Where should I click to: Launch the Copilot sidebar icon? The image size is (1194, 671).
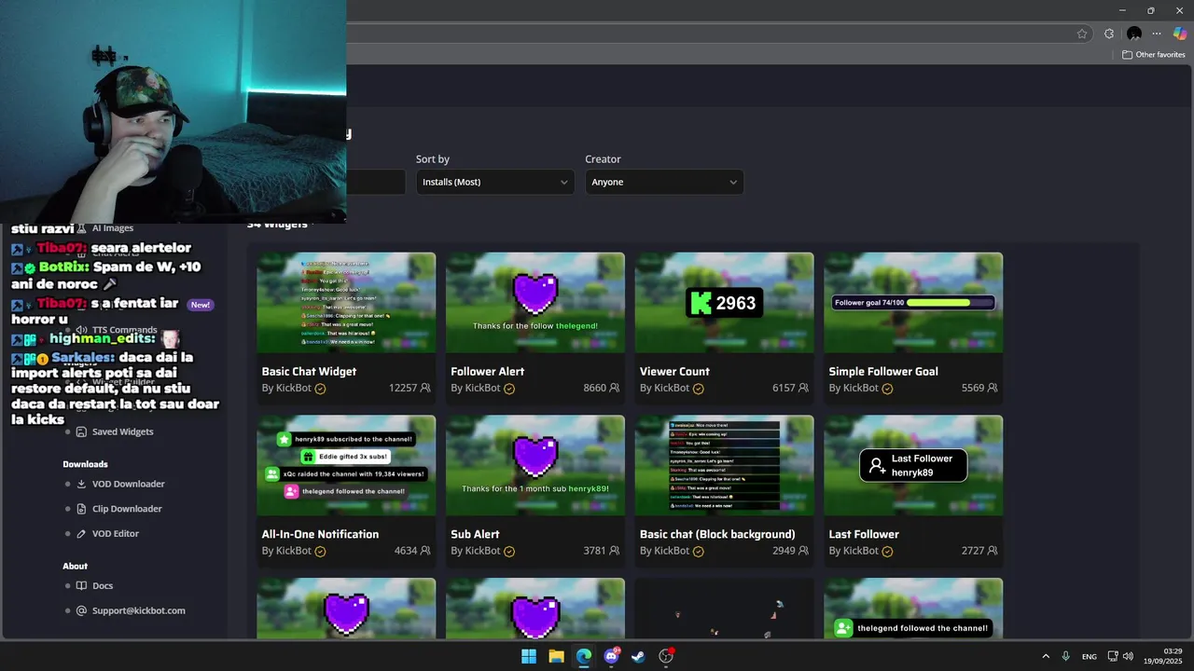1180,34
